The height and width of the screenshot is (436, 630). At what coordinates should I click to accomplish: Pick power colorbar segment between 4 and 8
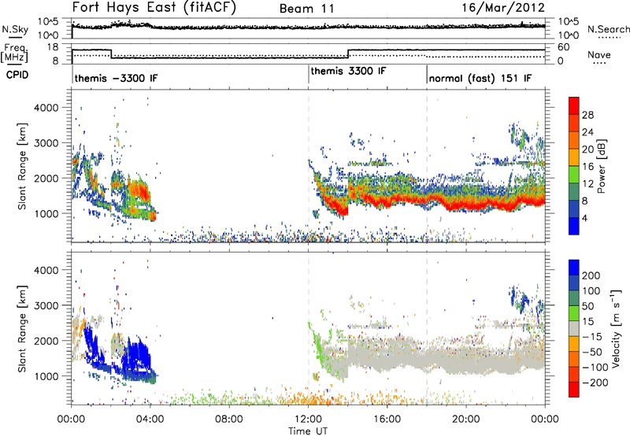pyautogui.click(x=574, y=209)
